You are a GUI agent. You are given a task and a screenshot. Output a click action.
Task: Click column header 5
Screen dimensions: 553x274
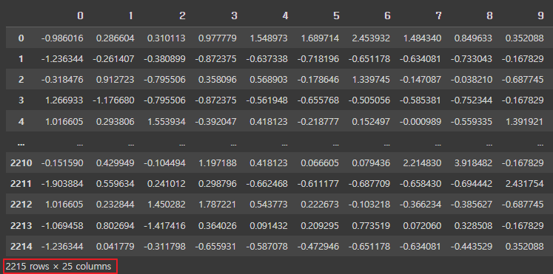[336, 16]
